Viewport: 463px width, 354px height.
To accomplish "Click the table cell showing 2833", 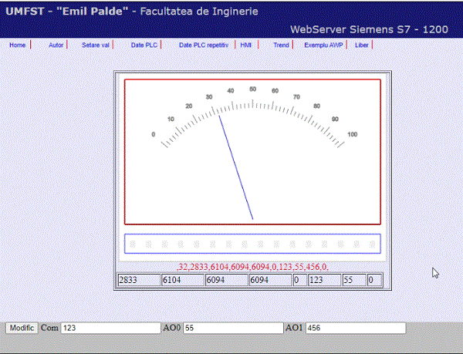I will click(137, 280).
